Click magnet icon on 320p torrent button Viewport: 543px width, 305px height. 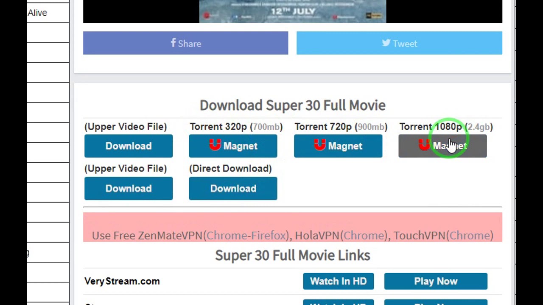point(215,145)
